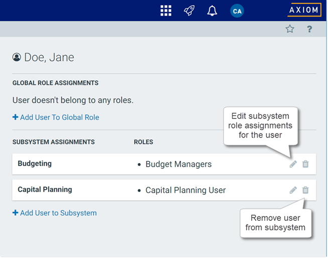Edit Budgeting role assignments with pencil icon

click(x=293, y=164)
